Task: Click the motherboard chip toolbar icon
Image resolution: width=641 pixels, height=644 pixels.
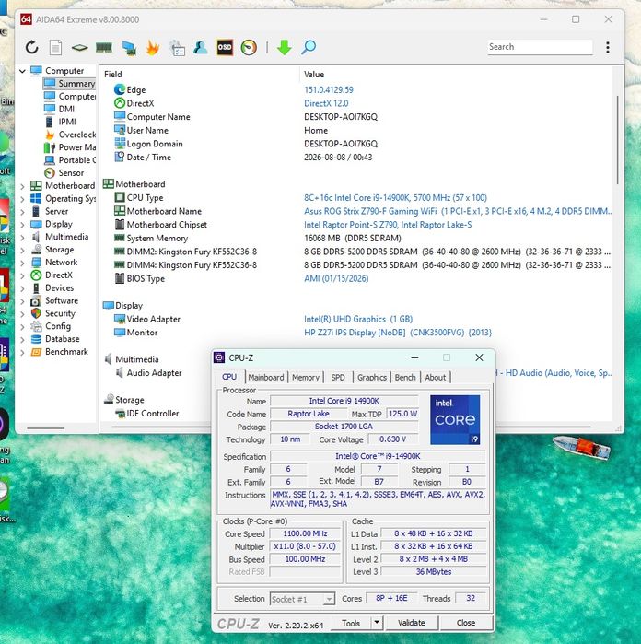Action: 79,48
